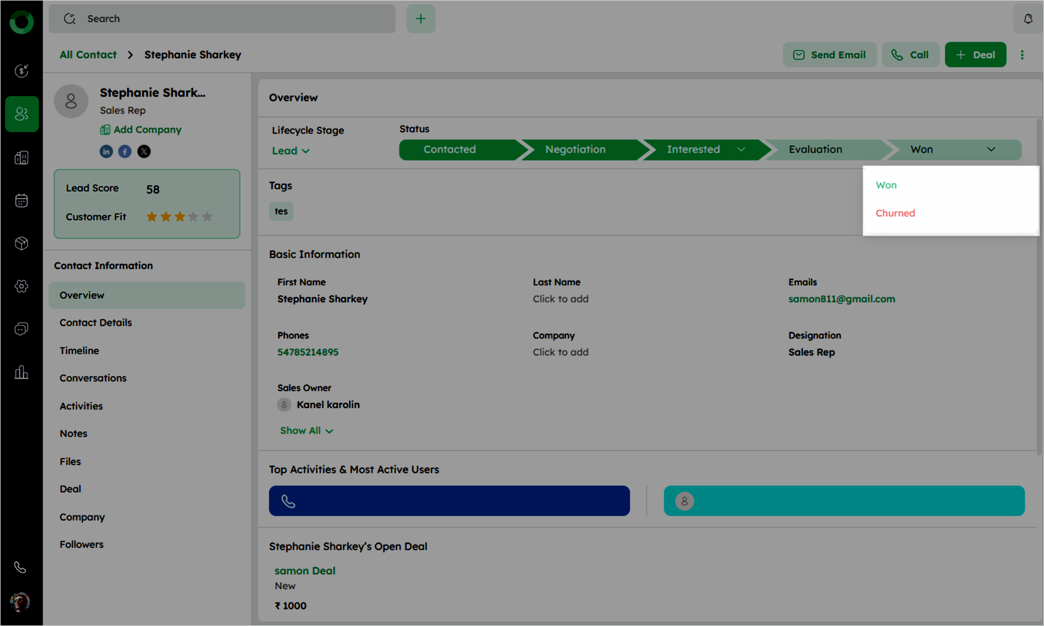The image size is (1044, 626).
Task: Select Won option in dropdown list
Action: [886, 185]
